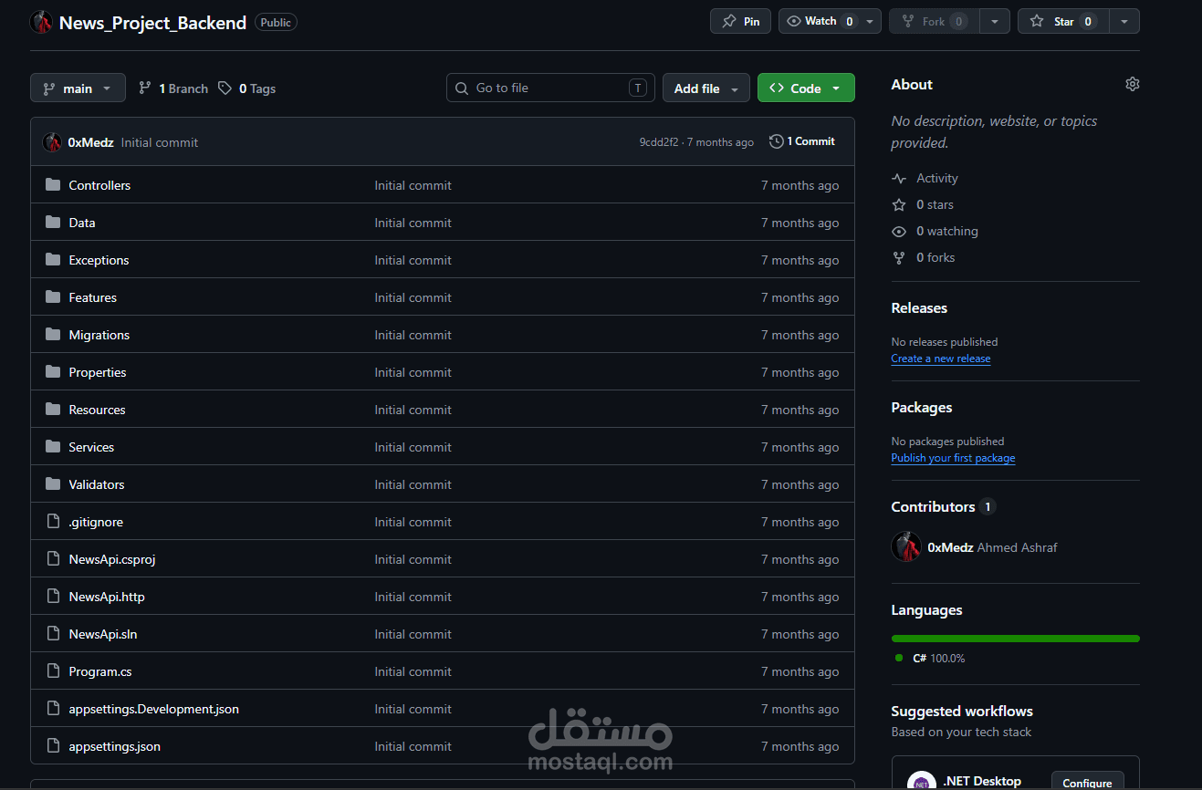Click the appsettings.json file icon
1202x790 pixels.
[53, 746]
